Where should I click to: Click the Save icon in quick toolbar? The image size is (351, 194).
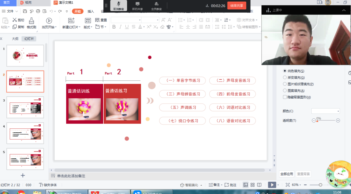tap(25, 11)
